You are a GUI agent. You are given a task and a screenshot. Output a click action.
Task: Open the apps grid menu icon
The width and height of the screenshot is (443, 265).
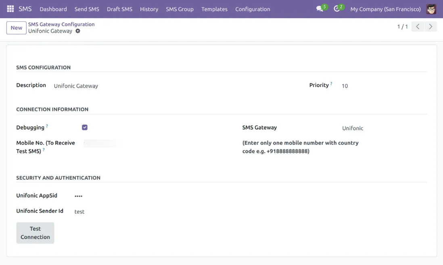click(x=10, y=9)
